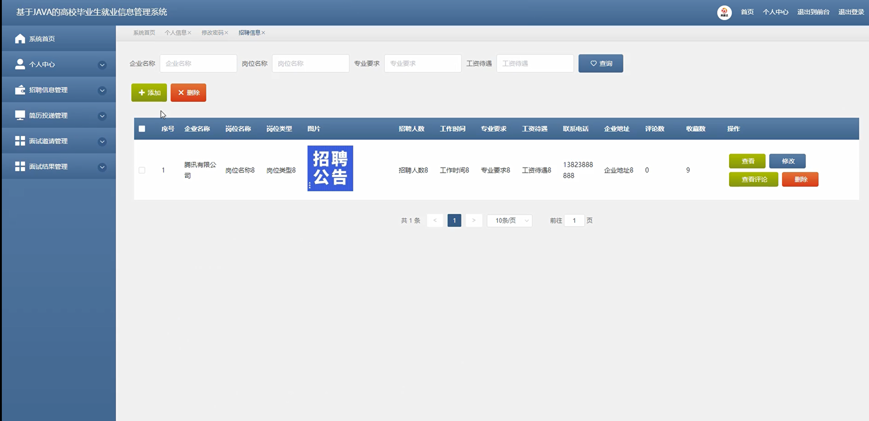This screenshot has height=421, width=869.
Task: Click the 查询 search button
Action: (x=601, y=64)
